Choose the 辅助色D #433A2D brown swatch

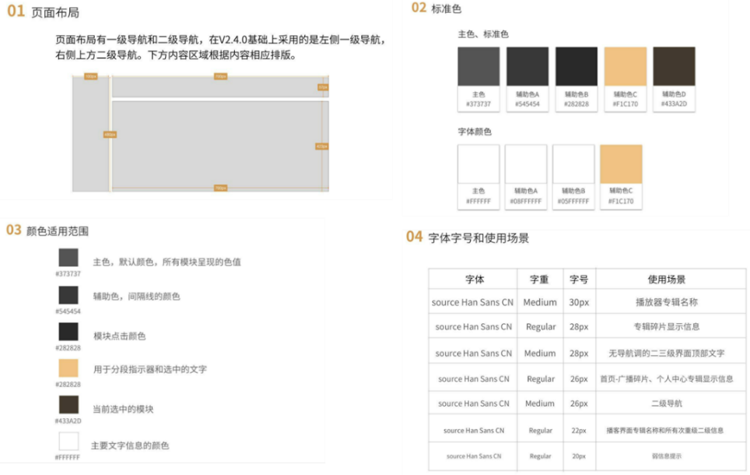tap(674, 67)
